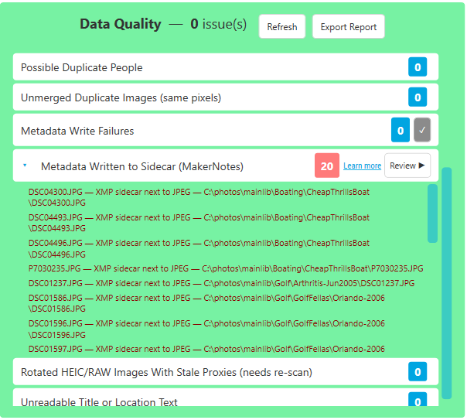The height and width of the screenshot is (420, 467).
Task: Expand the Unmerged Duplicate Images row
Action: (226, 97)
